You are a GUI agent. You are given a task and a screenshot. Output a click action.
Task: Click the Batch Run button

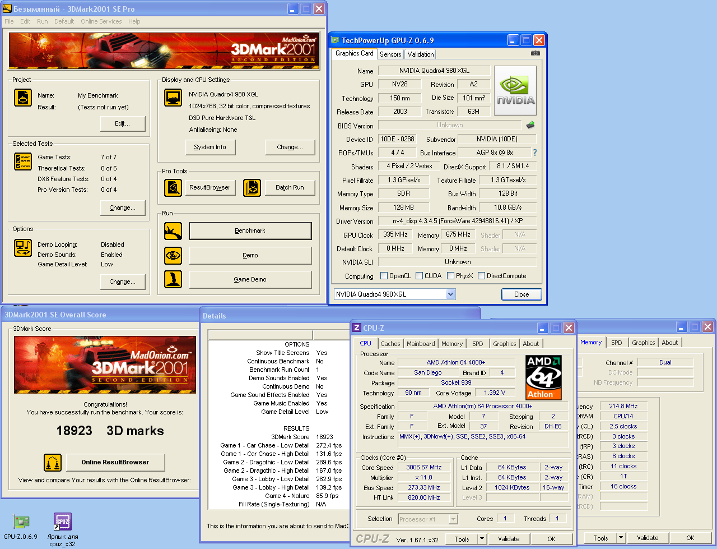(290, 188)
